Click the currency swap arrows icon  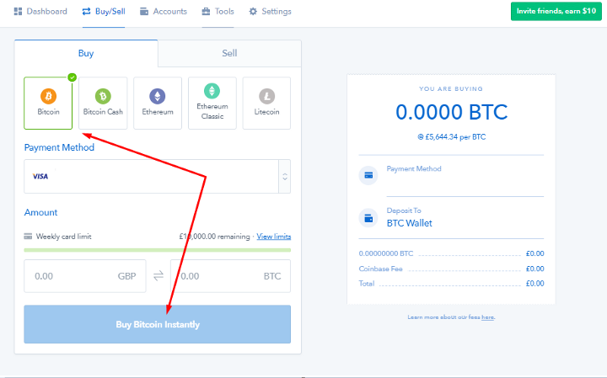pos(158,276)
